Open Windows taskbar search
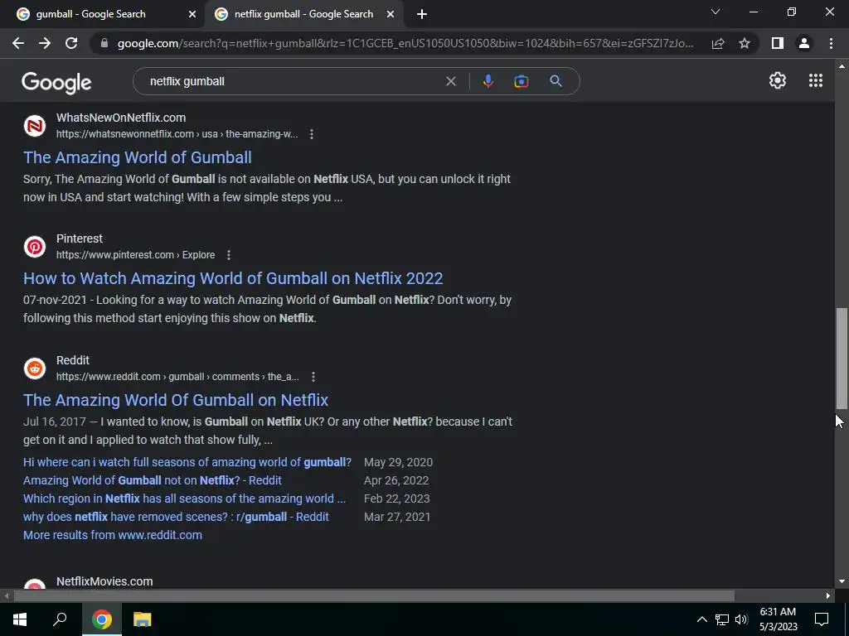This screenshot has width=849, height=636. [60, 619]
